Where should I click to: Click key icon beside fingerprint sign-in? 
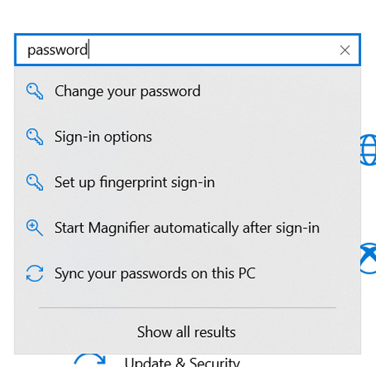35,182
